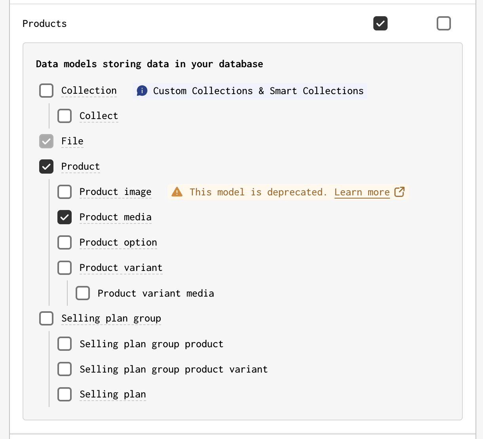Viewport: 483px width, 439px height.
Task: Enable the Selling plan checkbox
Action: [x=65, y=394]
